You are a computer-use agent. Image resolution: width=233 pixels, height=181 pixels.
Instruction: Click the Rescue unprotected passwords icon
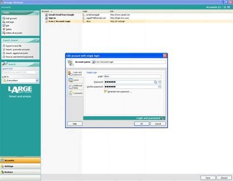coord(4,57)
